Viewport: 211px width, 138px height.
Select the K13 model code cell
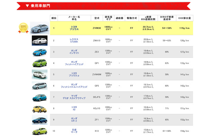[x=97, y=131]
